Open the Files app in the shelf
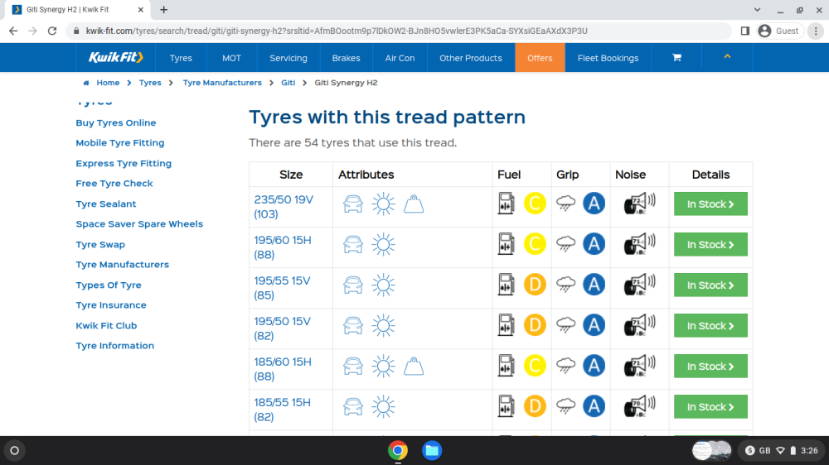829x465 pixels. 432,450
